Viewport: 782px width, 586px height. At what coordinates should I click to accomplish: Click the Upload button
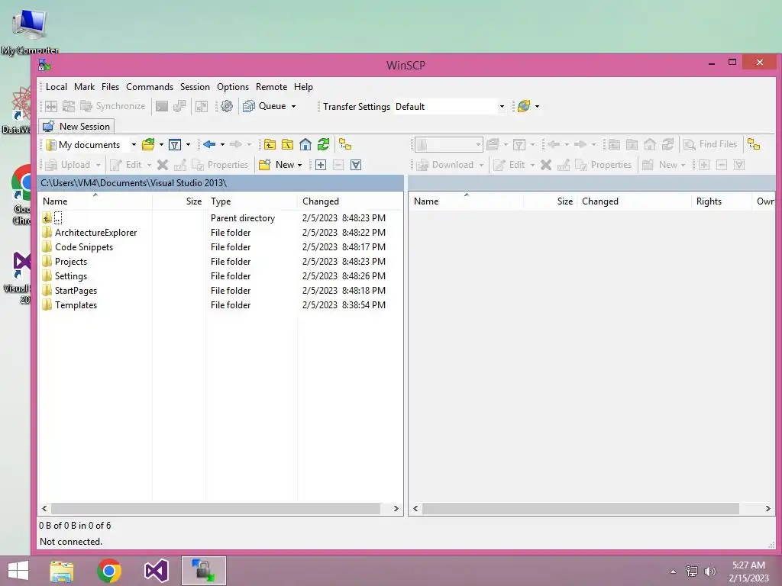(68, 165)
